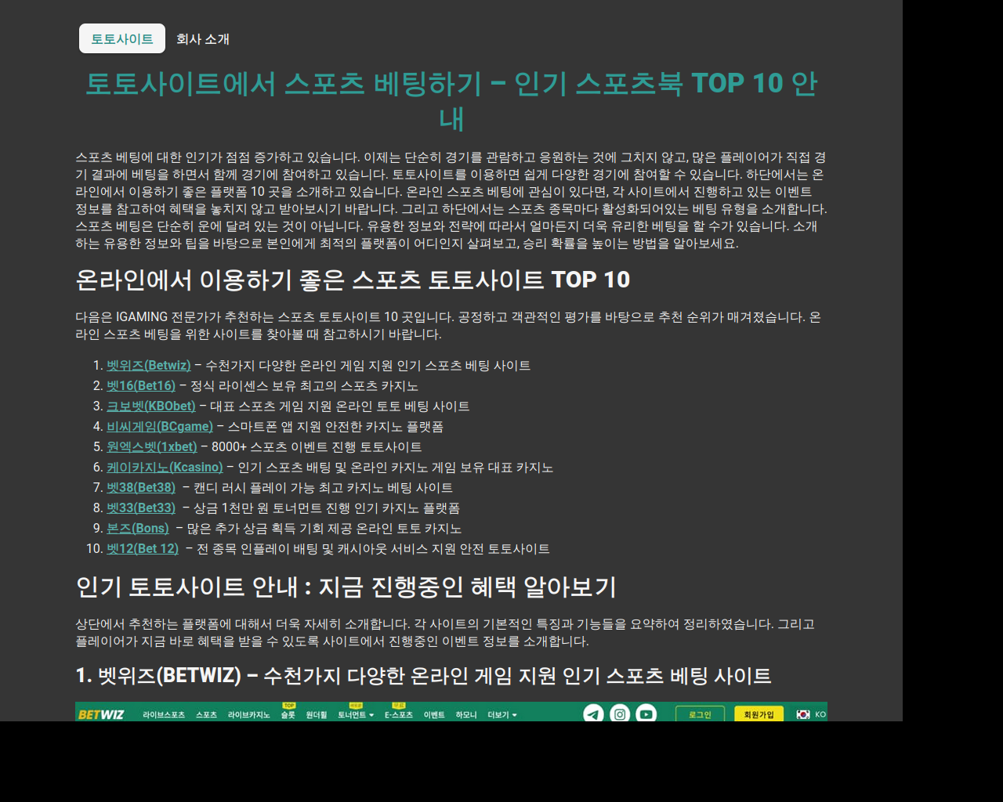1003x802 pixels.
Task: Select 원더휠 in Betwiz banner menu
Action: 317,715
